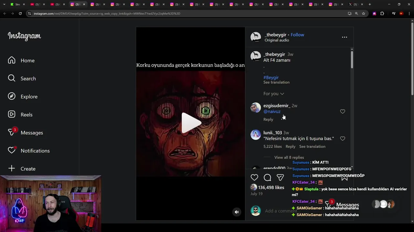Open comment bubble icon under reel
This screenshot has height=232, width=414.
267,178
